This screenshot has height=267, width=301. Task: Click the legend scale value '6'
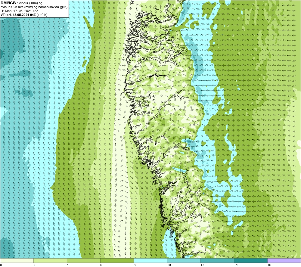coord(101,265)
